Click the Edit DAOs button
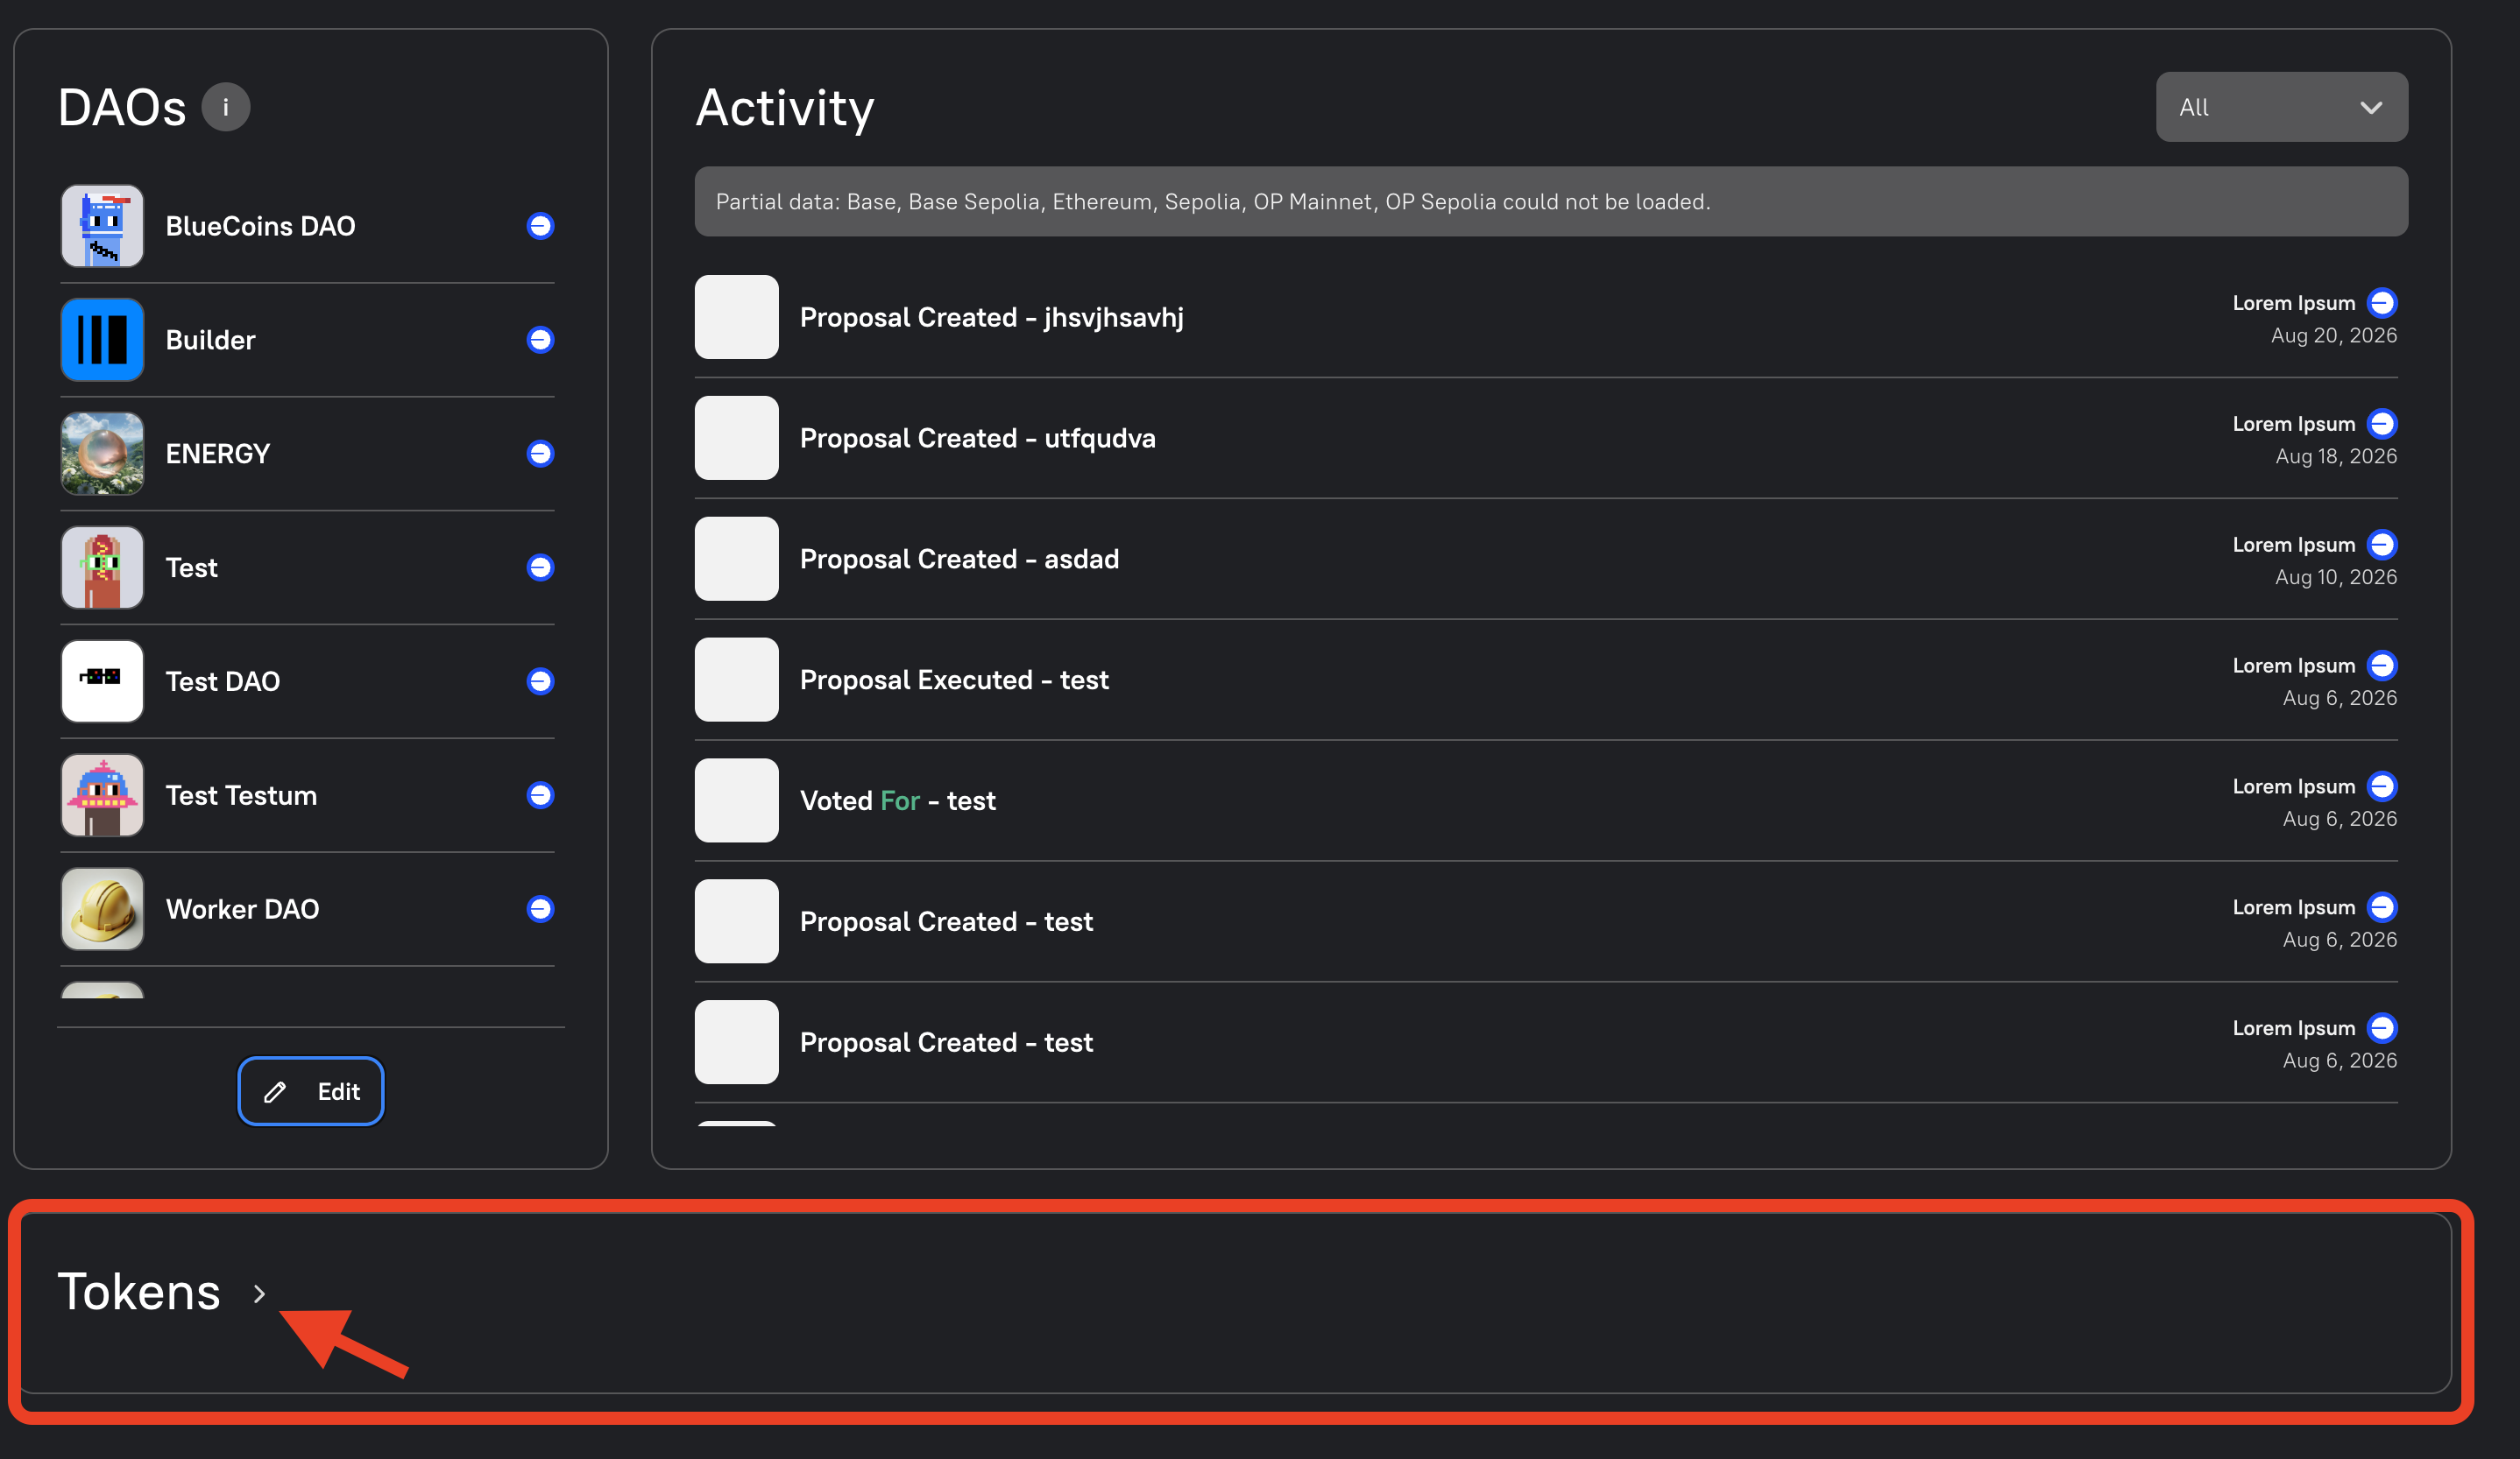Image resolution: width=2520 pixels, height=1459 pixels. (x=311, y=1091)
